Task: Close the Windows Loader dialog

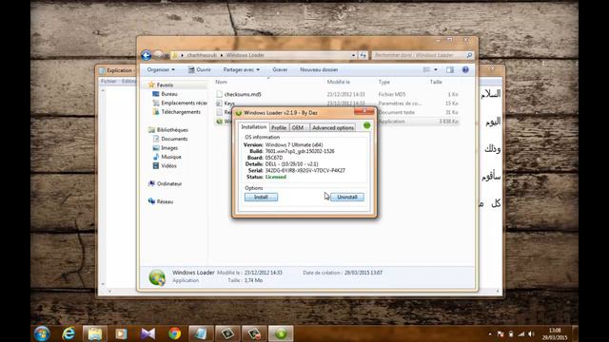Action: coord(363,112)
